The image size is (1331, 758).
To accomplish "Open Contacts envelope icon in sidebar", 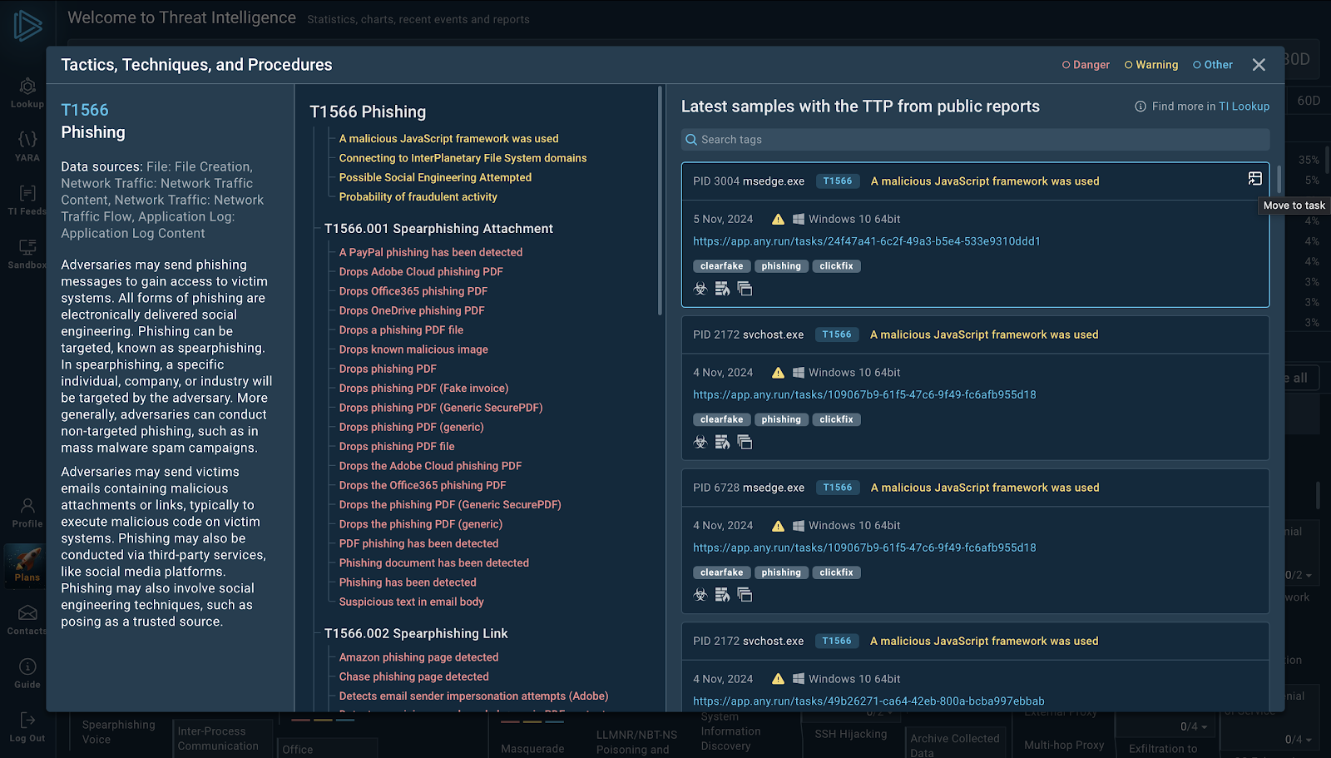I will coord(27,620).
